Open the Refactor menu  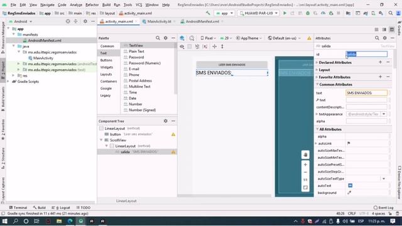point(92,4)
